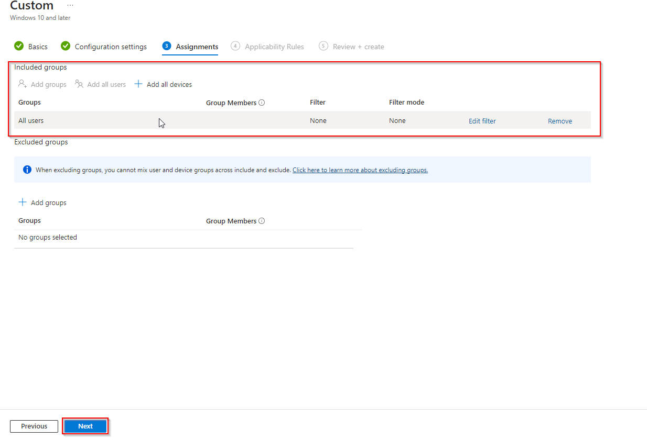Remove the All users assignment
The image size is (647, 440).
tap(559, 121)
